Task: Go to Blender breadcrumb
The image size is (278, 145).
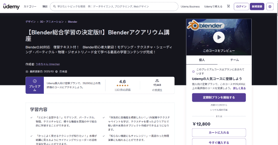Action: 72,22
